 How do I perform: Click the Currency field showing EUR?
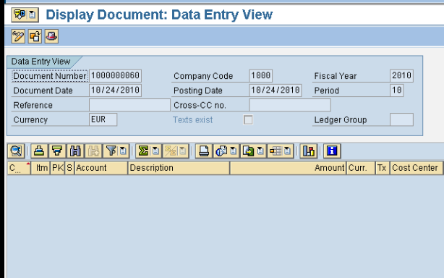[x=103, y=119]
